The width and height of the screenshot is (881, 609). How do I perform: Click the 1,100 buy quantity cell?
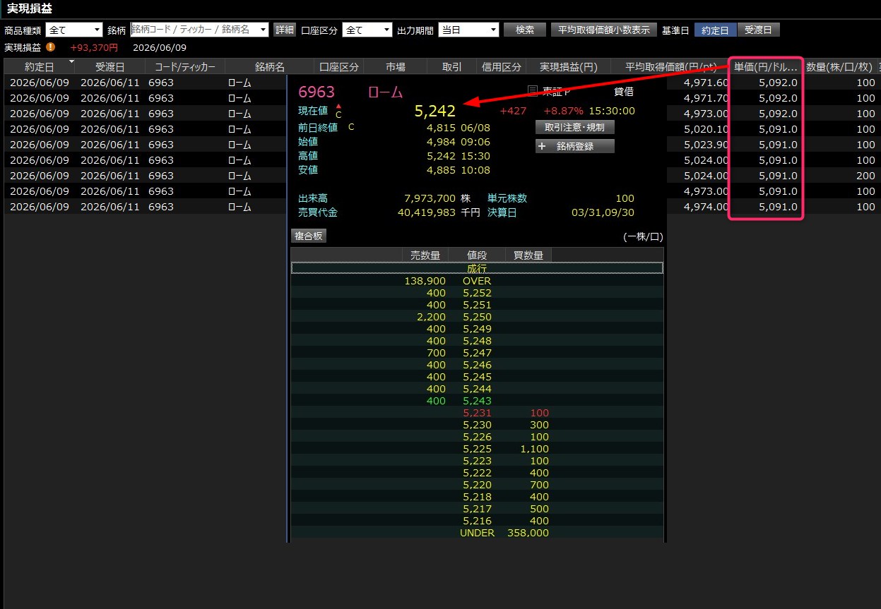(534, 449)
